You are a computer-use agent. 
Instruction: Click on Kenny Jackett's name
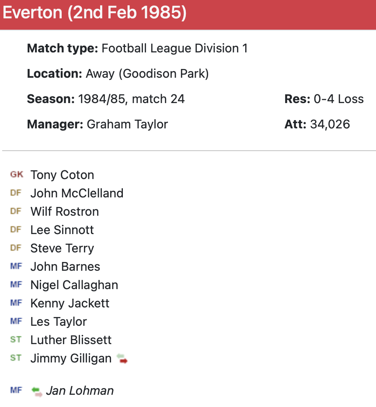click(70, 303)
